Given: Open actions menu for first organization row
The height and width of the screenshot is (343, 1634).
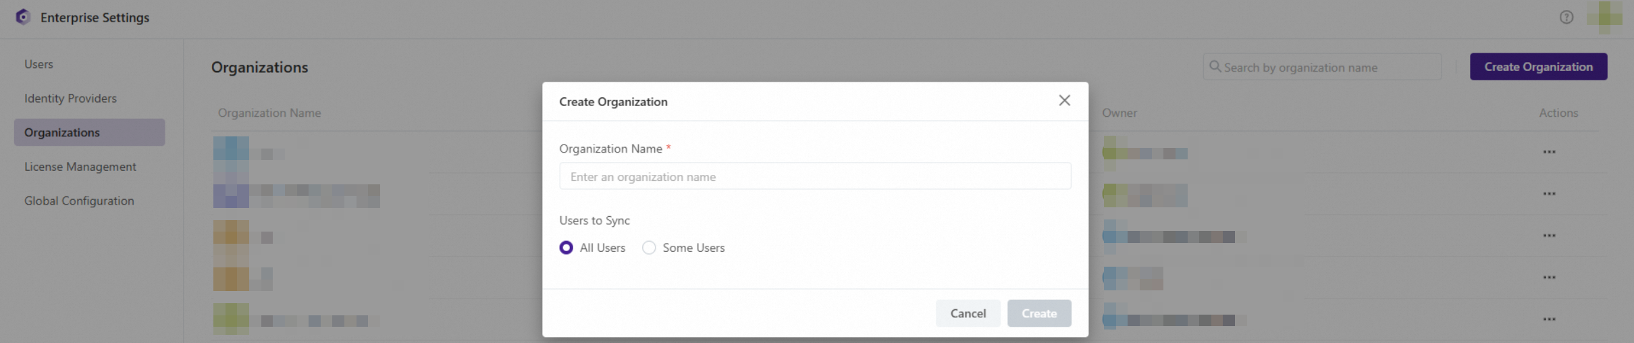Looking at the screenshot, I should 1549,152.
